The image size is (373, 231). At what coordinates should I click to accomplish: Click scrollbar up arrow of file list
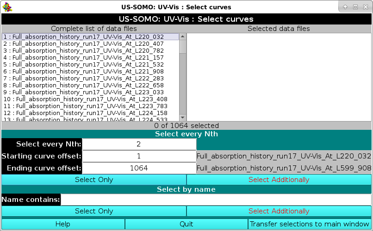pos(183,36)
